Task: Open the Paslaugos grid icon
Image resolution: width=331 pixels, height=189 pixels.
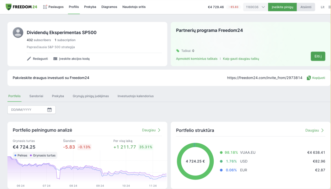Action: 45,7
